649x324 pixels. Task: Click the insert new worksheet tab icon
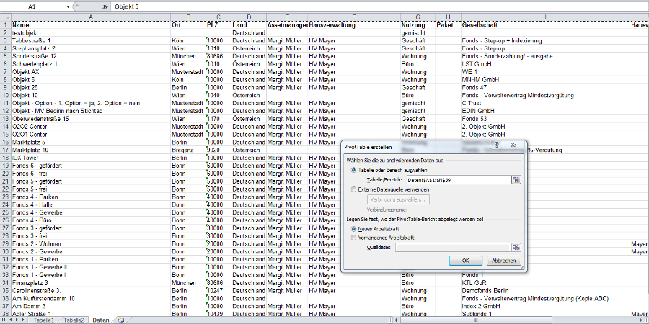[x=121, y=320]
